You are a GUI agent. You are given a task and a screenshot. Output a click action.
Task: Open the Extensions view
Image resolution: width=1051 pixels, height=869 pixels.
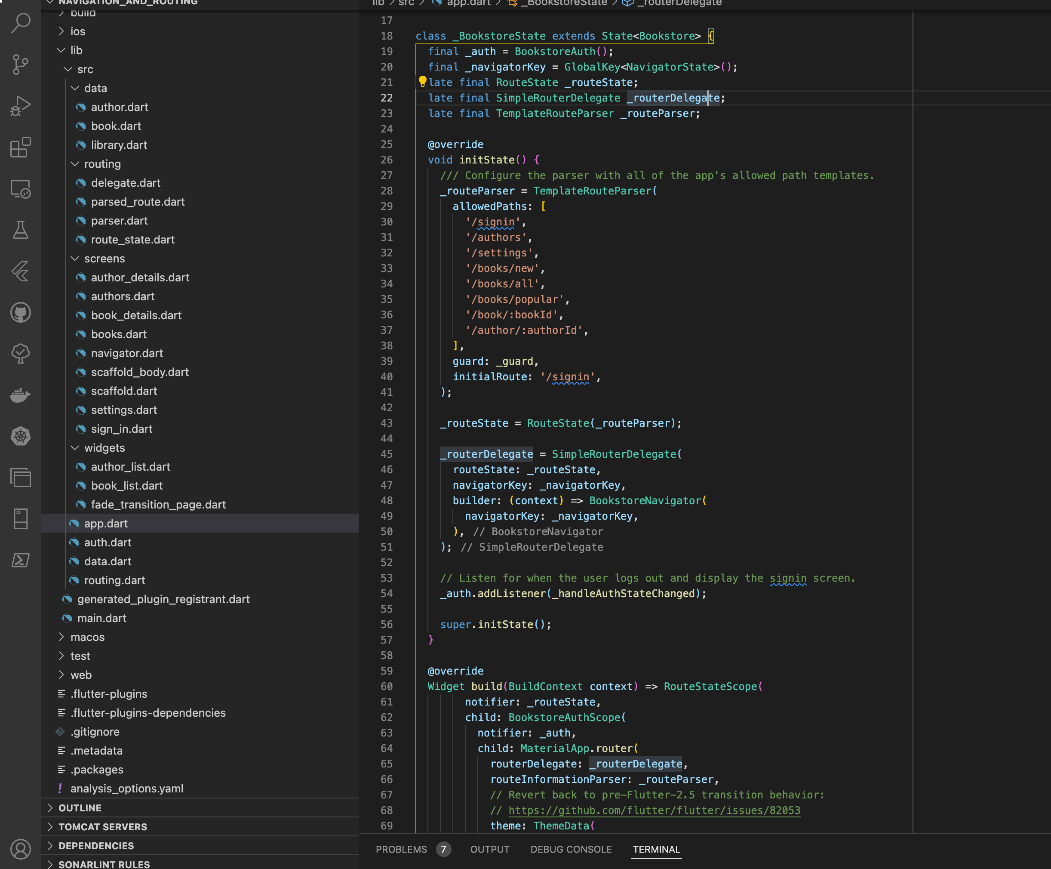pyautogui.click(x=21, y=147)
